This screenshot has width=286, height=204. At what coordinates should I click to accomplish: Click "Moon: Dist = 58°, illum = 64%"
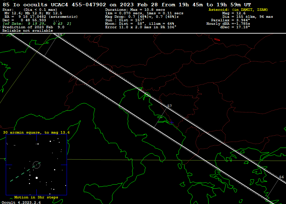click(x=140, y=23)
